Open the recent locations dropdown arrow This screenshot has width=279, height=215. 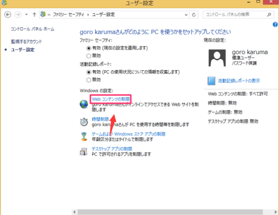tap(26, 15)
